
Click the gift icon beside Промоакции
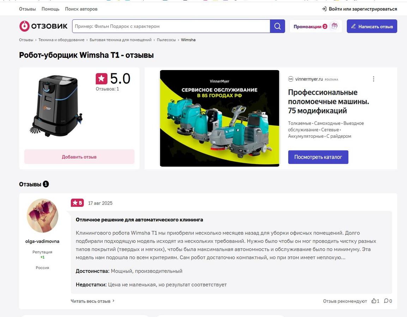[335, 26]
